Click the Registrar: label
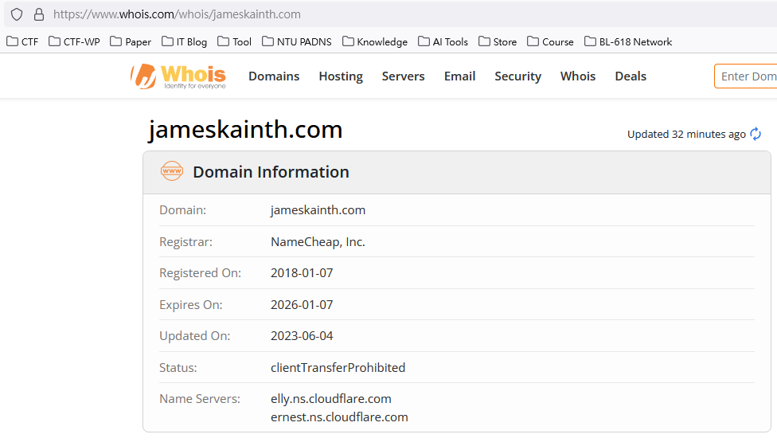 (x=185, y=242)
